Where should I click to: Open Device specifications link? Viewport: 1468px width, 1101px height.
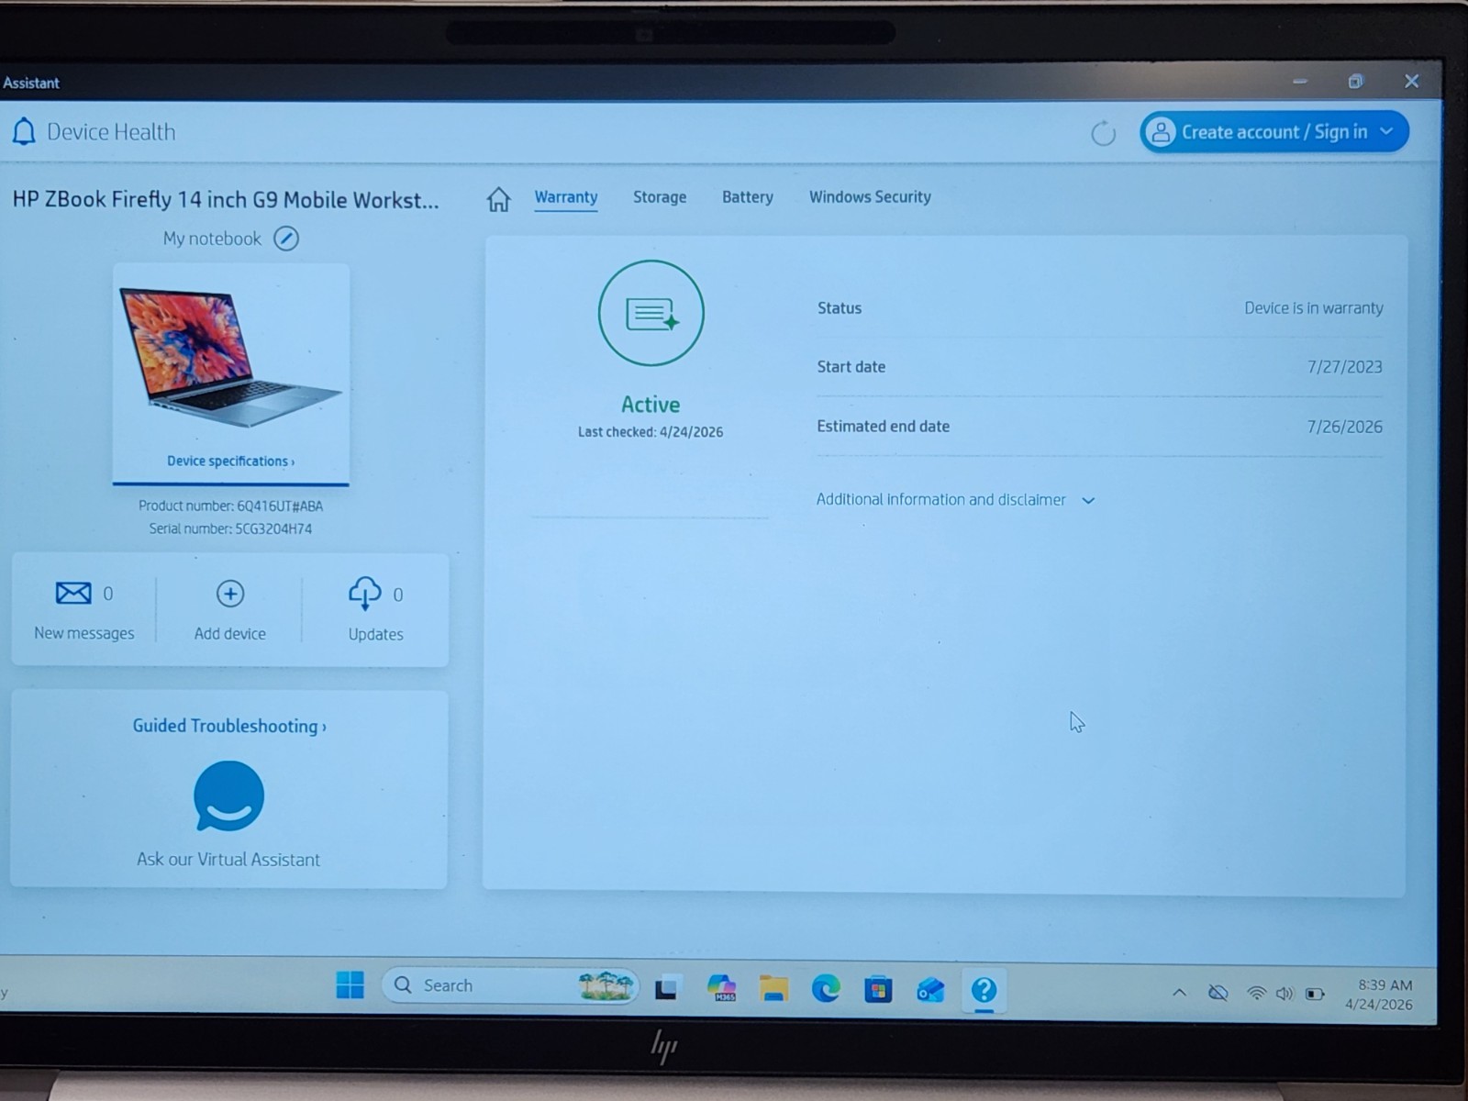[x=230, y=462]
